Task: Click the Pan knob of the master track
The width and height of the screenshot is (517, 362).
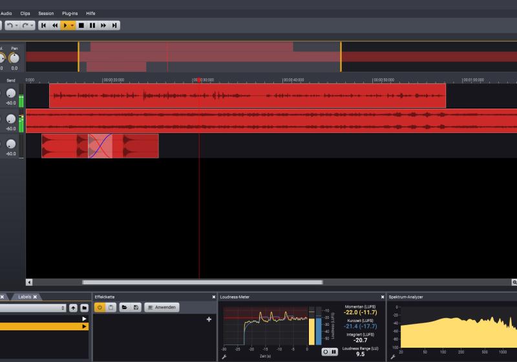Action: (x=14, y=58)
